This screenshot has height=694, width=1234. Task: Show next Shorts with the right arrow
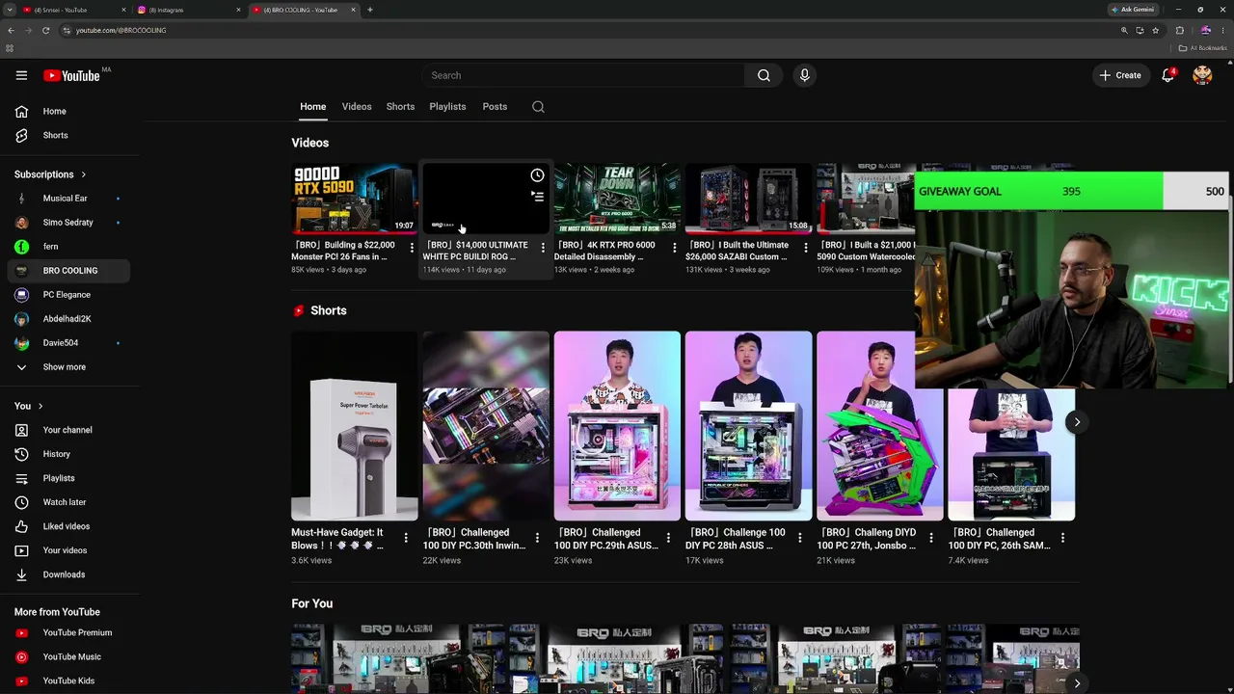coord(1077,422)
